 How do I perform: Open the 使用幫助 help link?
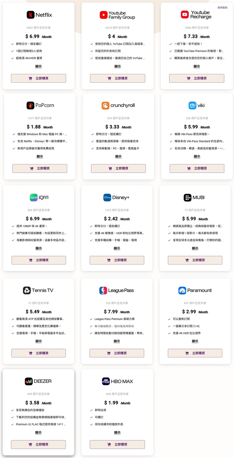click(x=222, y=7)
